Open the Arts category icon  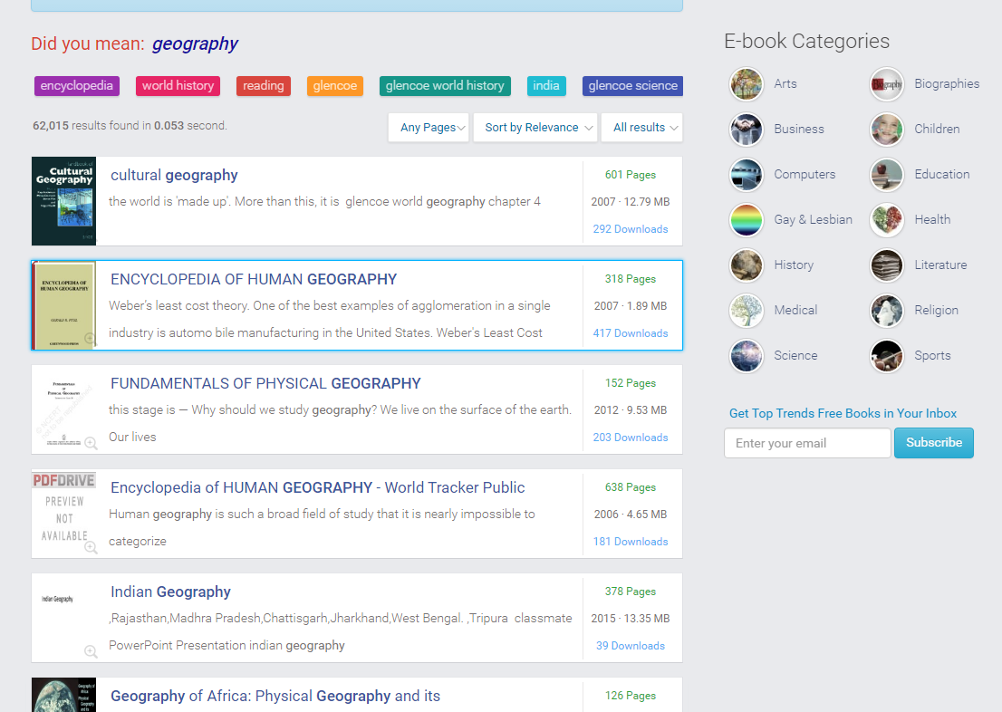click(747, 84)
